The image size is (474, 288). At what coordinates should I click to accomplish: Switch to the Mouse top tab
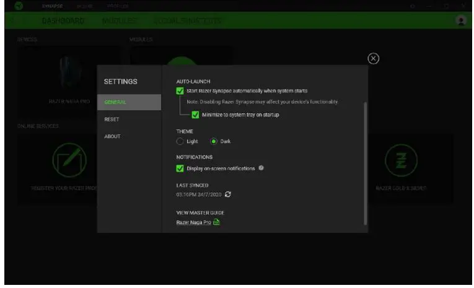[85, 6]
